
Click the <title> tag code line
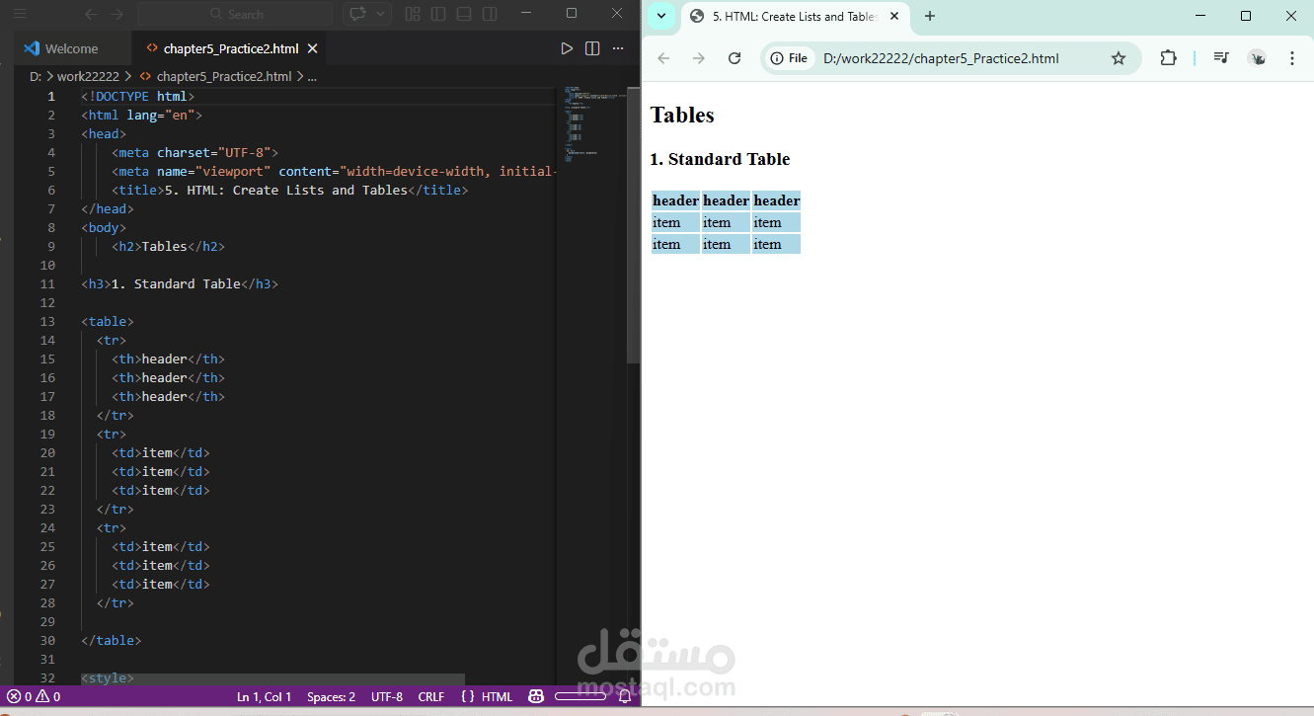[x=290, y=190]
